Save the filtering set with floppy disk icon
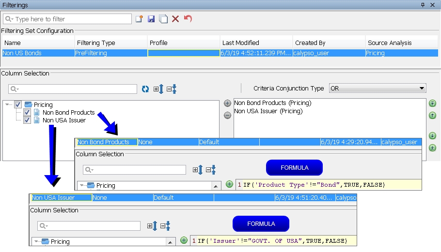The height and width of the screenshot is (252, 441). click(x=151, y=19)
